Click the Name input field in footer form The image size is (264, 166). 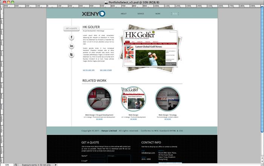point(97,156)
